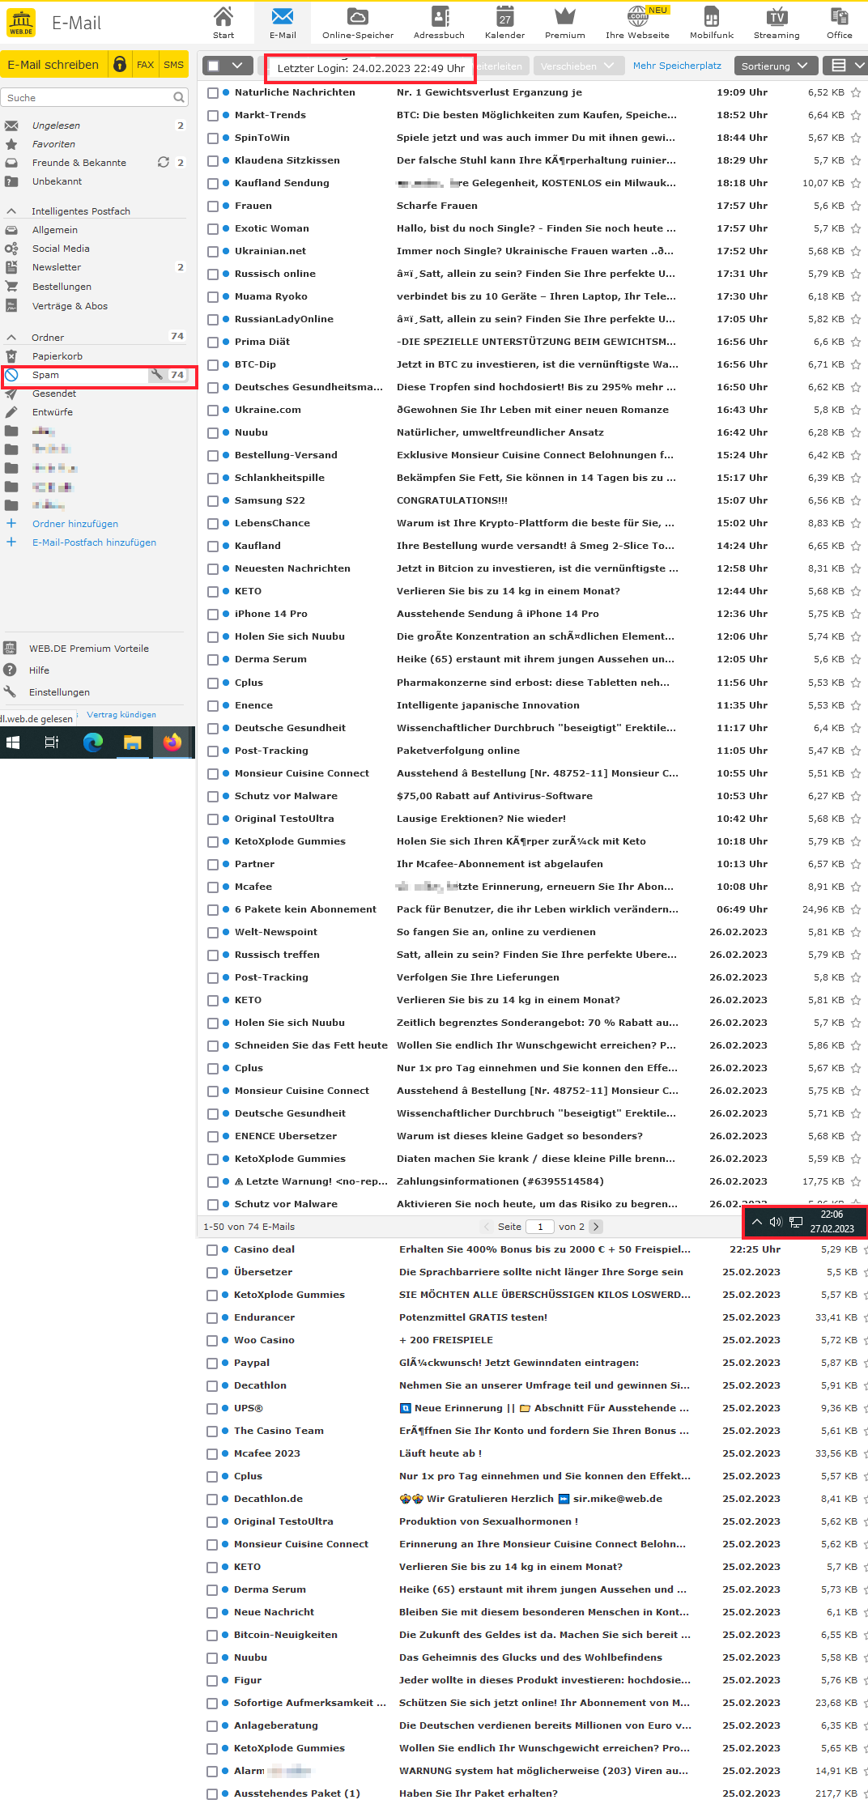The image size is (868, 1804).
Task: Open the Streaming TV icon
Action: point(777,23)
